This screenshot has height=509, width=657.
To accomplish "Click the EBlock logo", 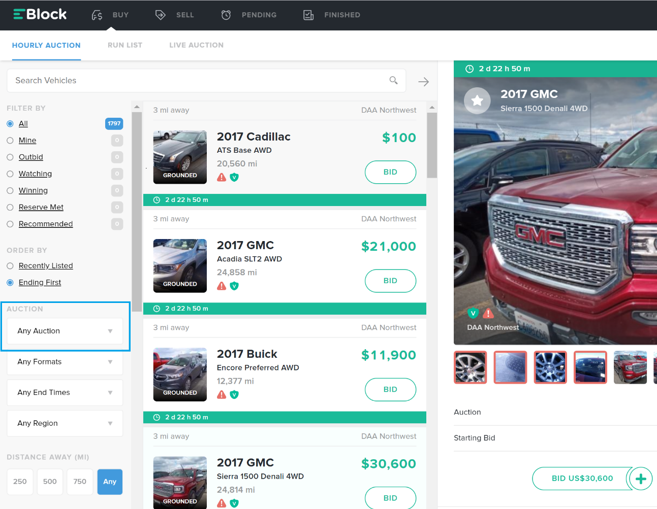I will pos(40,14).
